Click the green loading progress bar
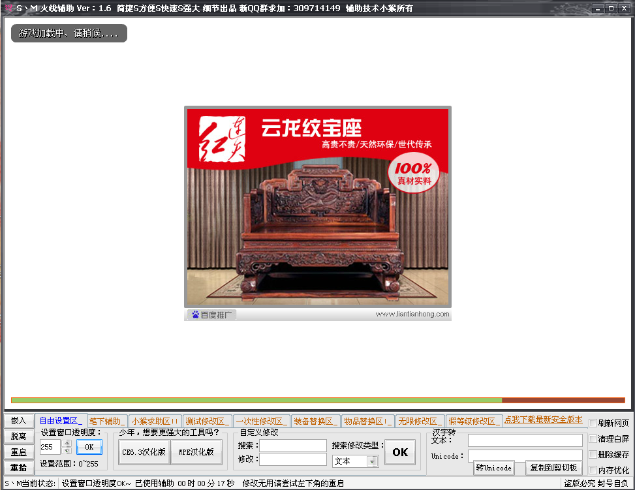Image resolution: width=635 pixels, height=490 pixels. click(x=256, y=400)
